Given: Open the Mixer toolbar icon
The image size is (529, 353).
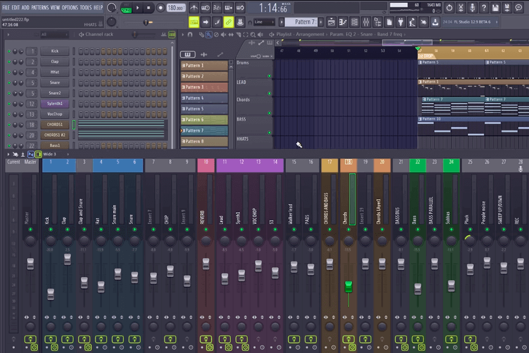Looking at the screenshot, I should tap(366, 22).
